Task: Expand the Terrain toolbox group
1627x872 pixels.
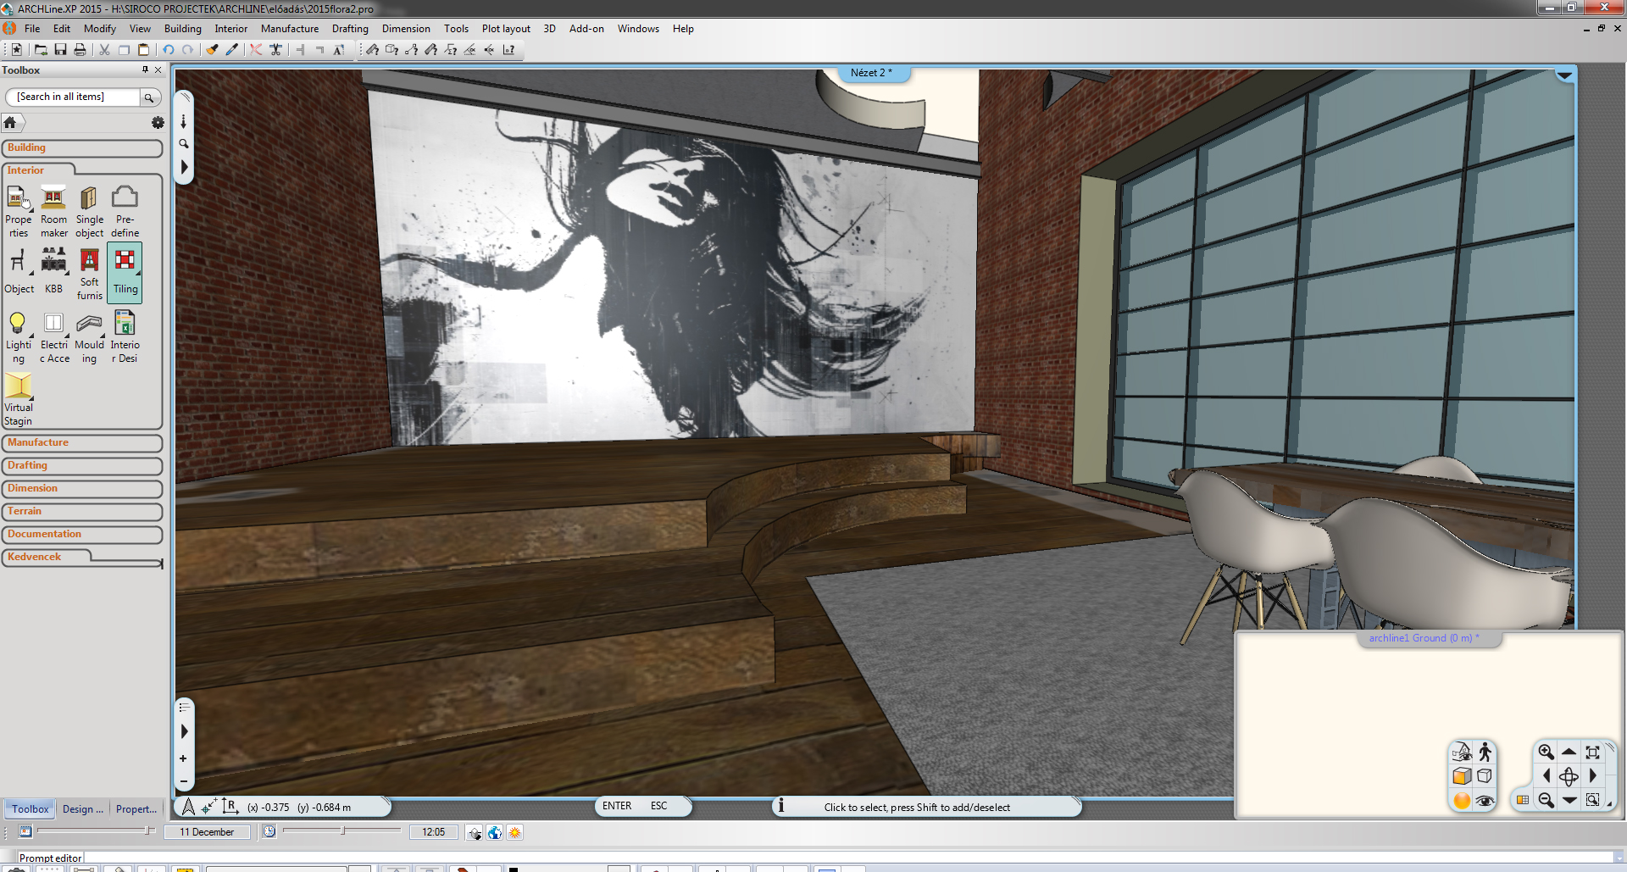Action: click(x=82, y=512)
